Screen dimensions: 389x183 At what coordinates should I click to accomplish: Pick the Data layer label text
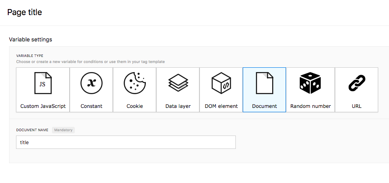(x=178, y=106)
